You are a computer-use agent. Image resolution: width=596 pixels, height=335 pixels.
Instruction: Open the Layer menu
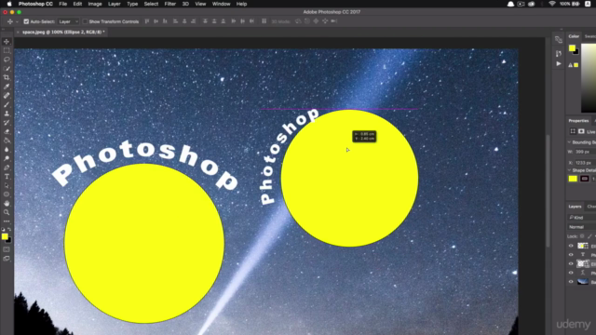pyautogui.click(x=114, y=4)
